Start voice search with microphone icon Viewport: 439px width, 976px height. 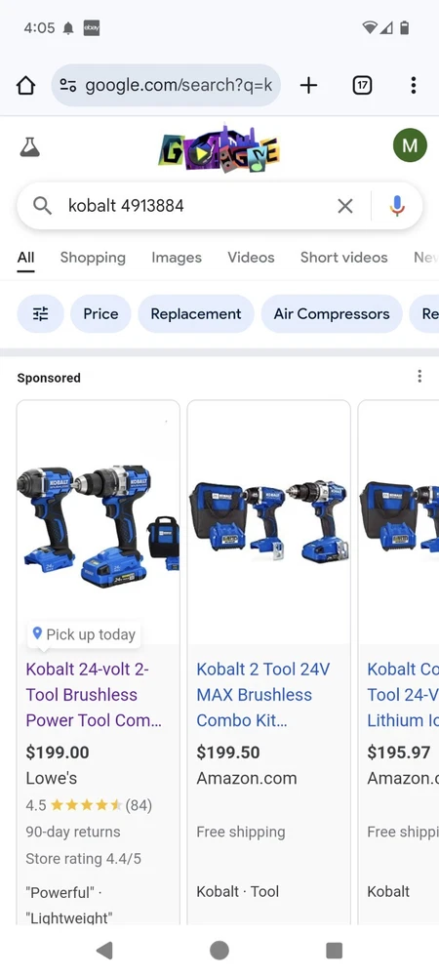tap(397, 205)
